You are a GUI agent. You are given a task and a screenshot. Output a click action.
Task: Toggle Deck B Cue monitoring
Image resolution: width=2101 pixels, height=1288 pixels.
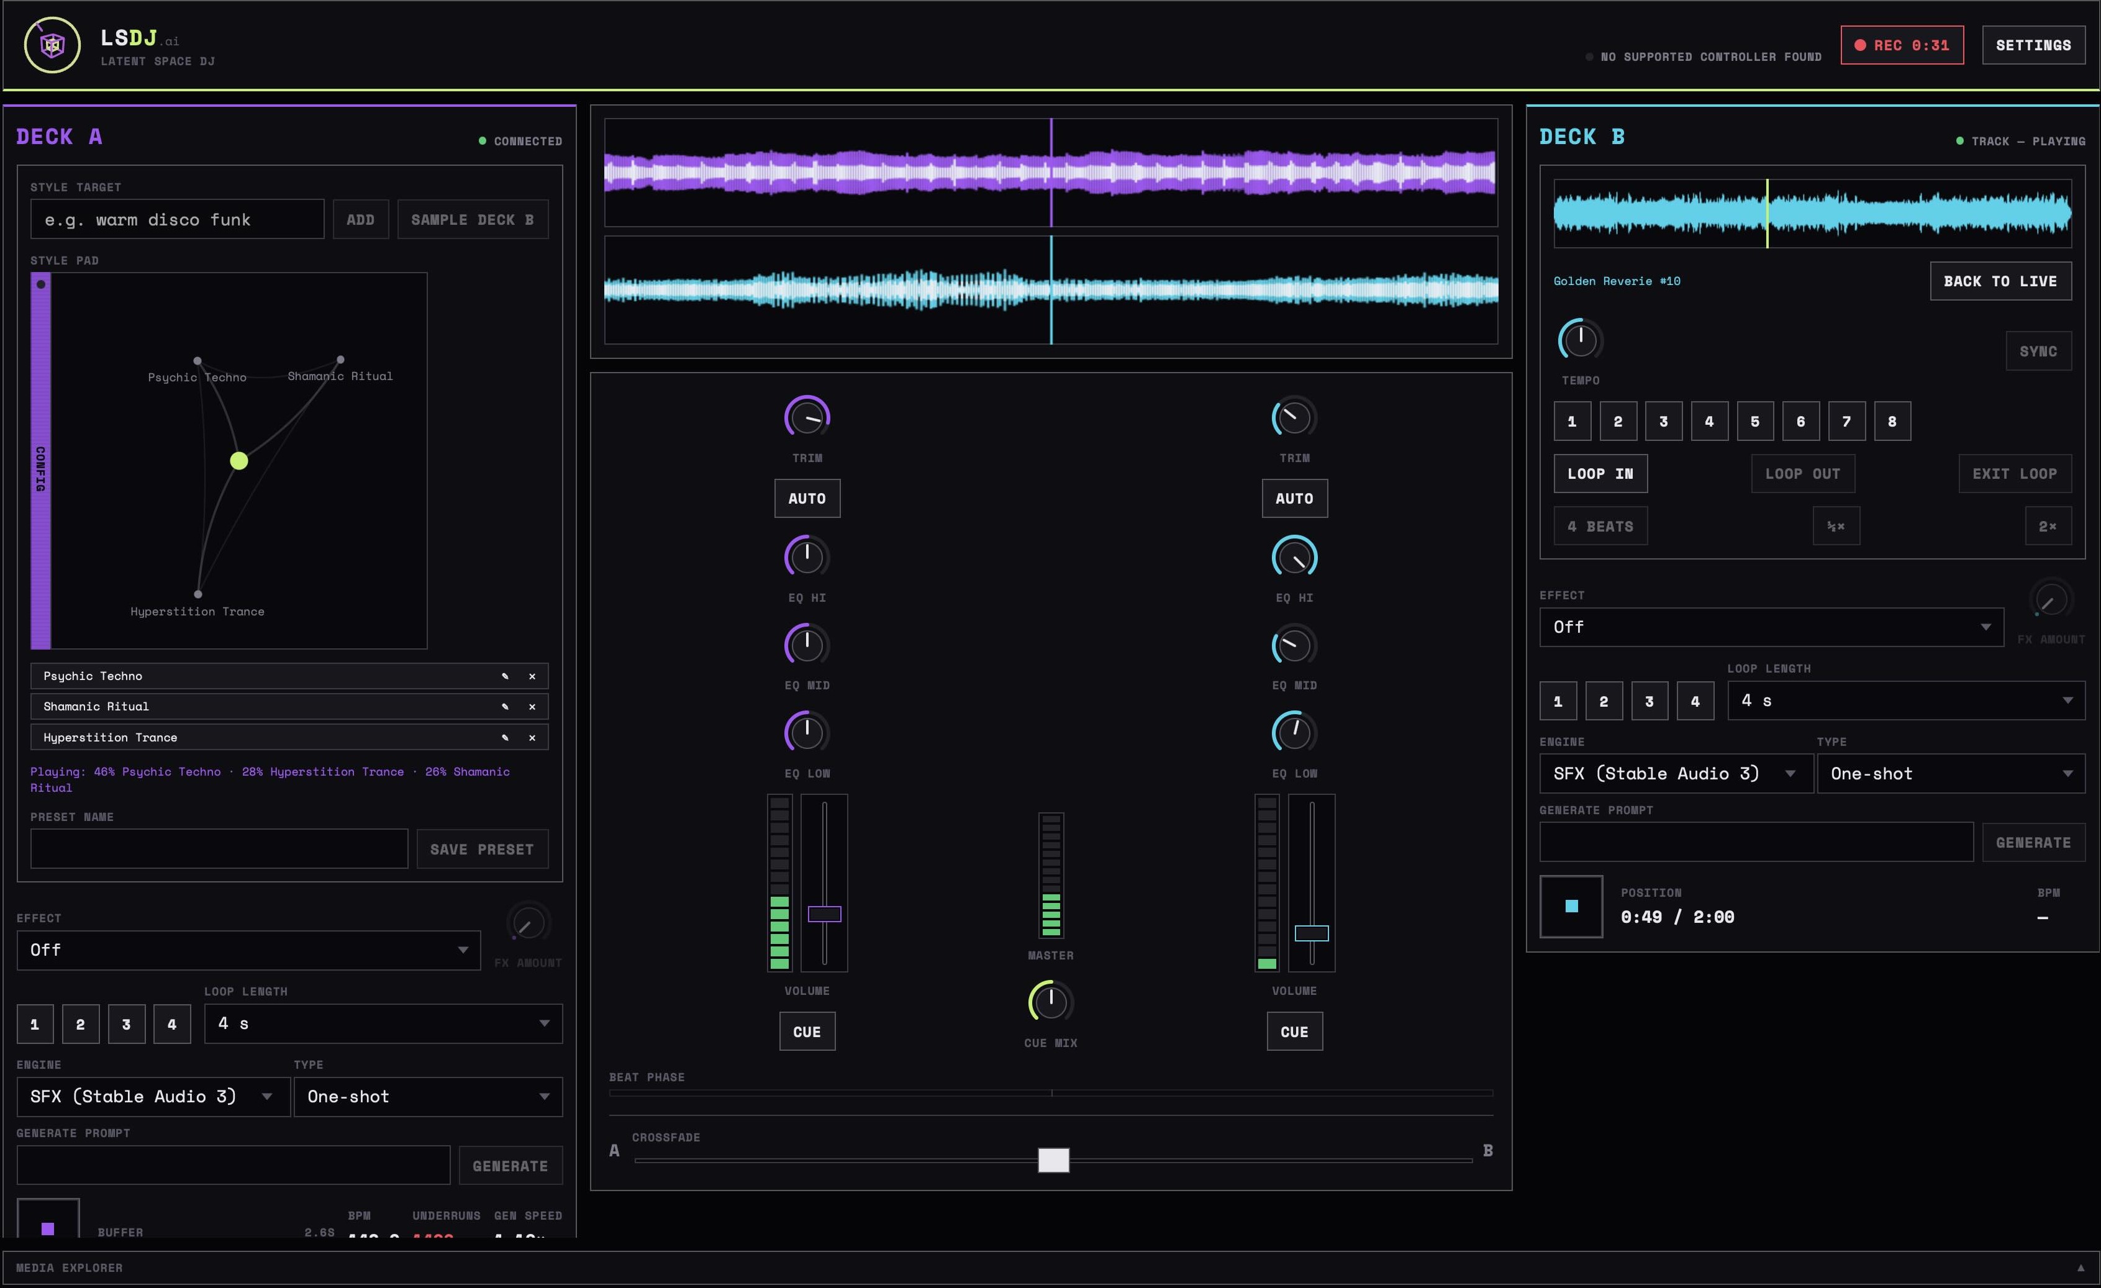coord(1294,1032)
